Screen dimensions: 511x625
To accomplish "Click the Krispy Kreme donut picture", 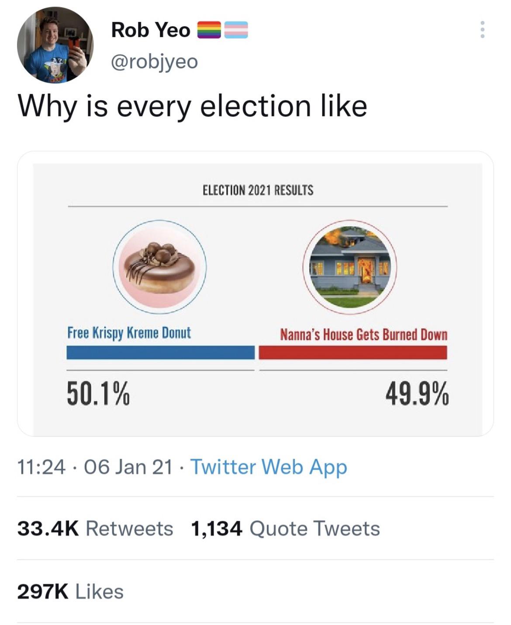I will (x=159, y=267).
